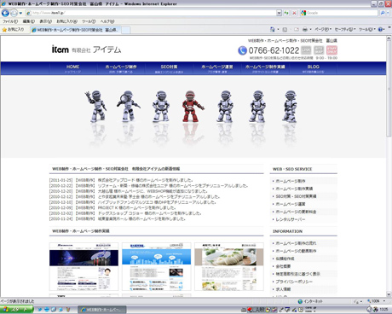392x314 pixels.
Task: Click the blue phone icon by number
Action: [242, 50]
